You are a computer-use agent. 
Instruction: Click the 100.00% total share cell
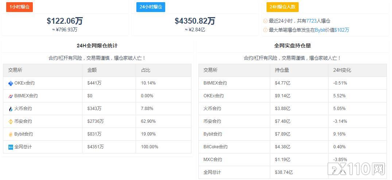[x=150, y=147]
